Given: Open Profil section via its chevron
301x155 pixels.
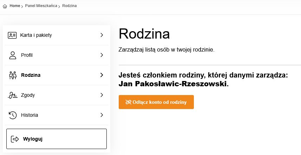Looking at the screenshot, I should click(102, 55).
